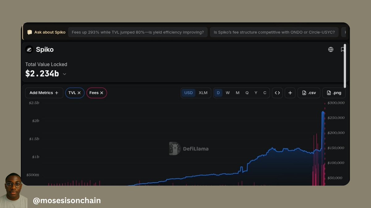Select the weekly (W) interval
This screenshot has width=371, height=208.
(x=228, y=93)
